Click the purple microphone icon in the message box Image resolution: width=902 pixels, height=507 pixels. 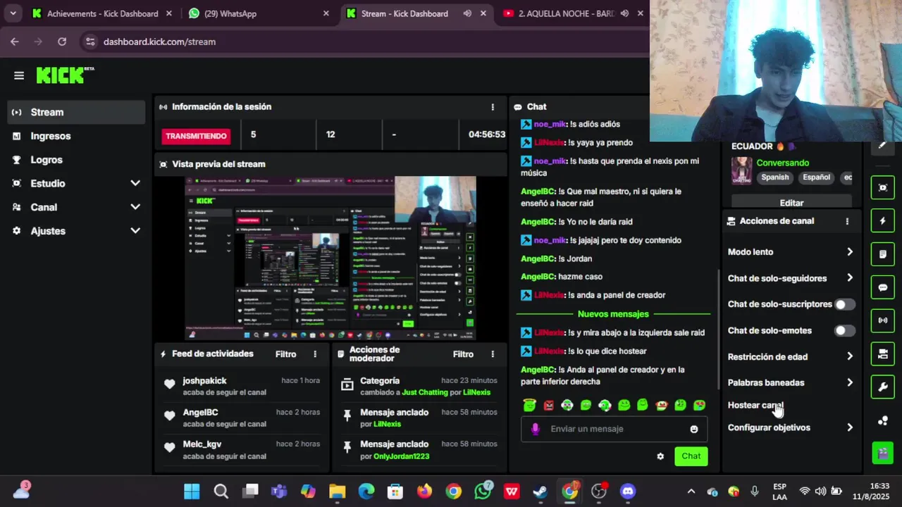tap(536, 429)
